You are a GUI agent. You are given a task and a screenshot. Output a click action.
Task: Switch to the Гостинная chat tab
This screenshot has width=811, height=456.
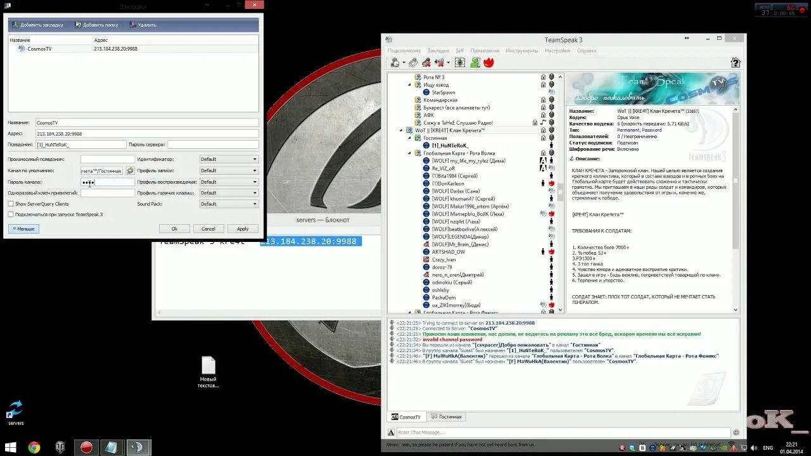pos(446,417)
